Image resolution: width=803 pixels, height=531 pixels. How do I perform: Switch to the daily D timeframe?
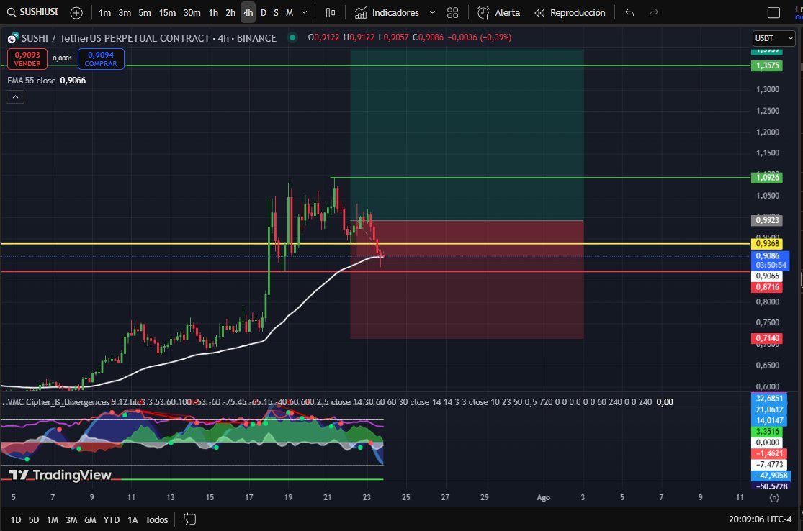[264, 13]
